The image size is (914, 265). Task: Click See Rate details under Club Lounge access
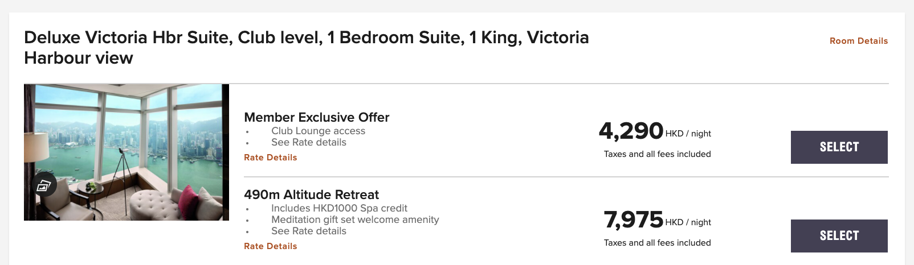(x=309, y=142)
